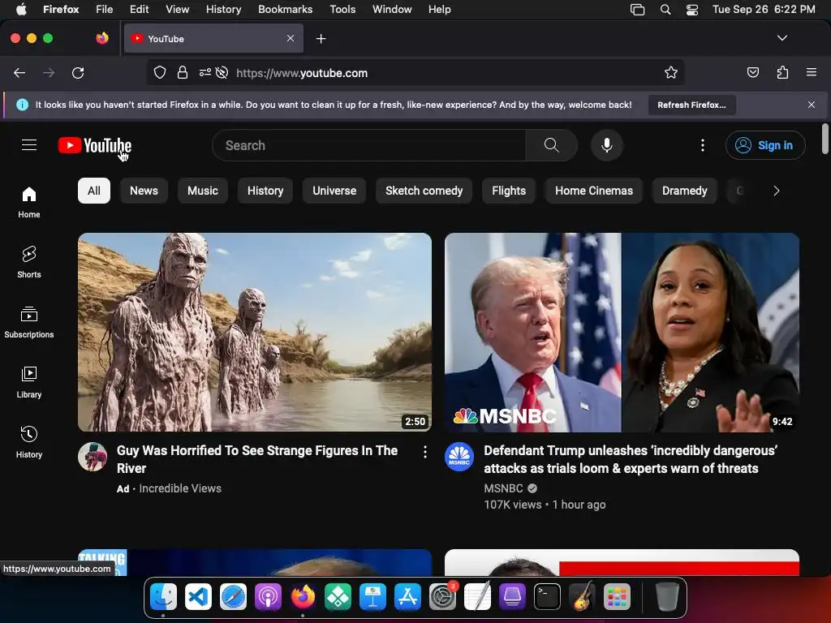
Task: Open Save to Pocket icon
Action: click(x=752, y=72)
